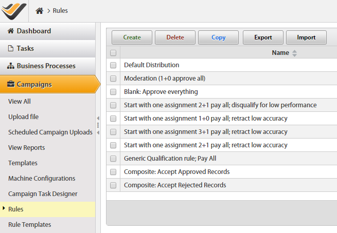Sort by Name column arrows
This screenshot has height=233, width=337.
294,53
